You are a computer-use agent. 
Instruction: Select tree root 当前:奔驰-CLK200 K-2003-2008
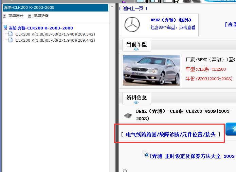tap(41, 28)
